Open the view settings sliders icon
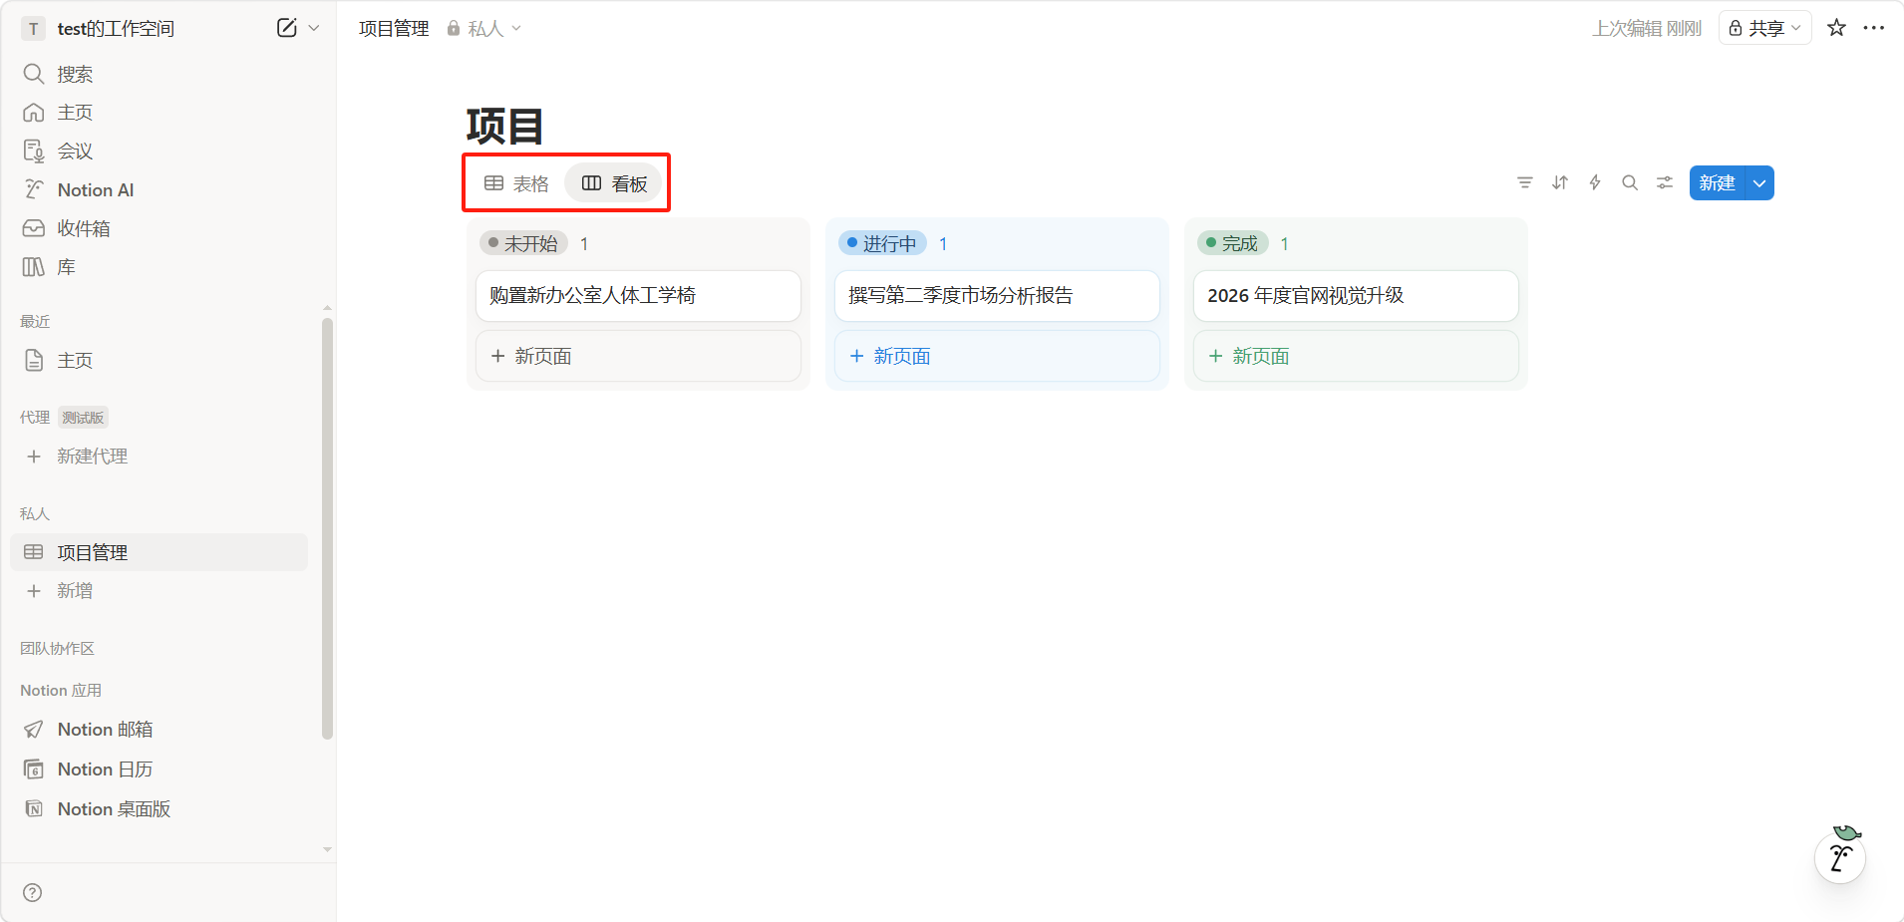Screen dimensions: 1904x922 (x=1665, y=182)
